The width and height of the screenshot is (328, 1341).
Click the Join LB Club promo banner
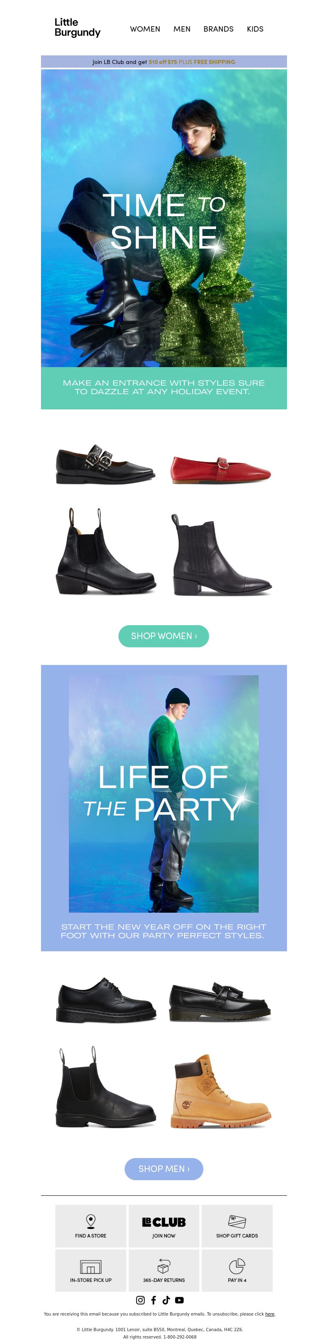tap(164, 62)
